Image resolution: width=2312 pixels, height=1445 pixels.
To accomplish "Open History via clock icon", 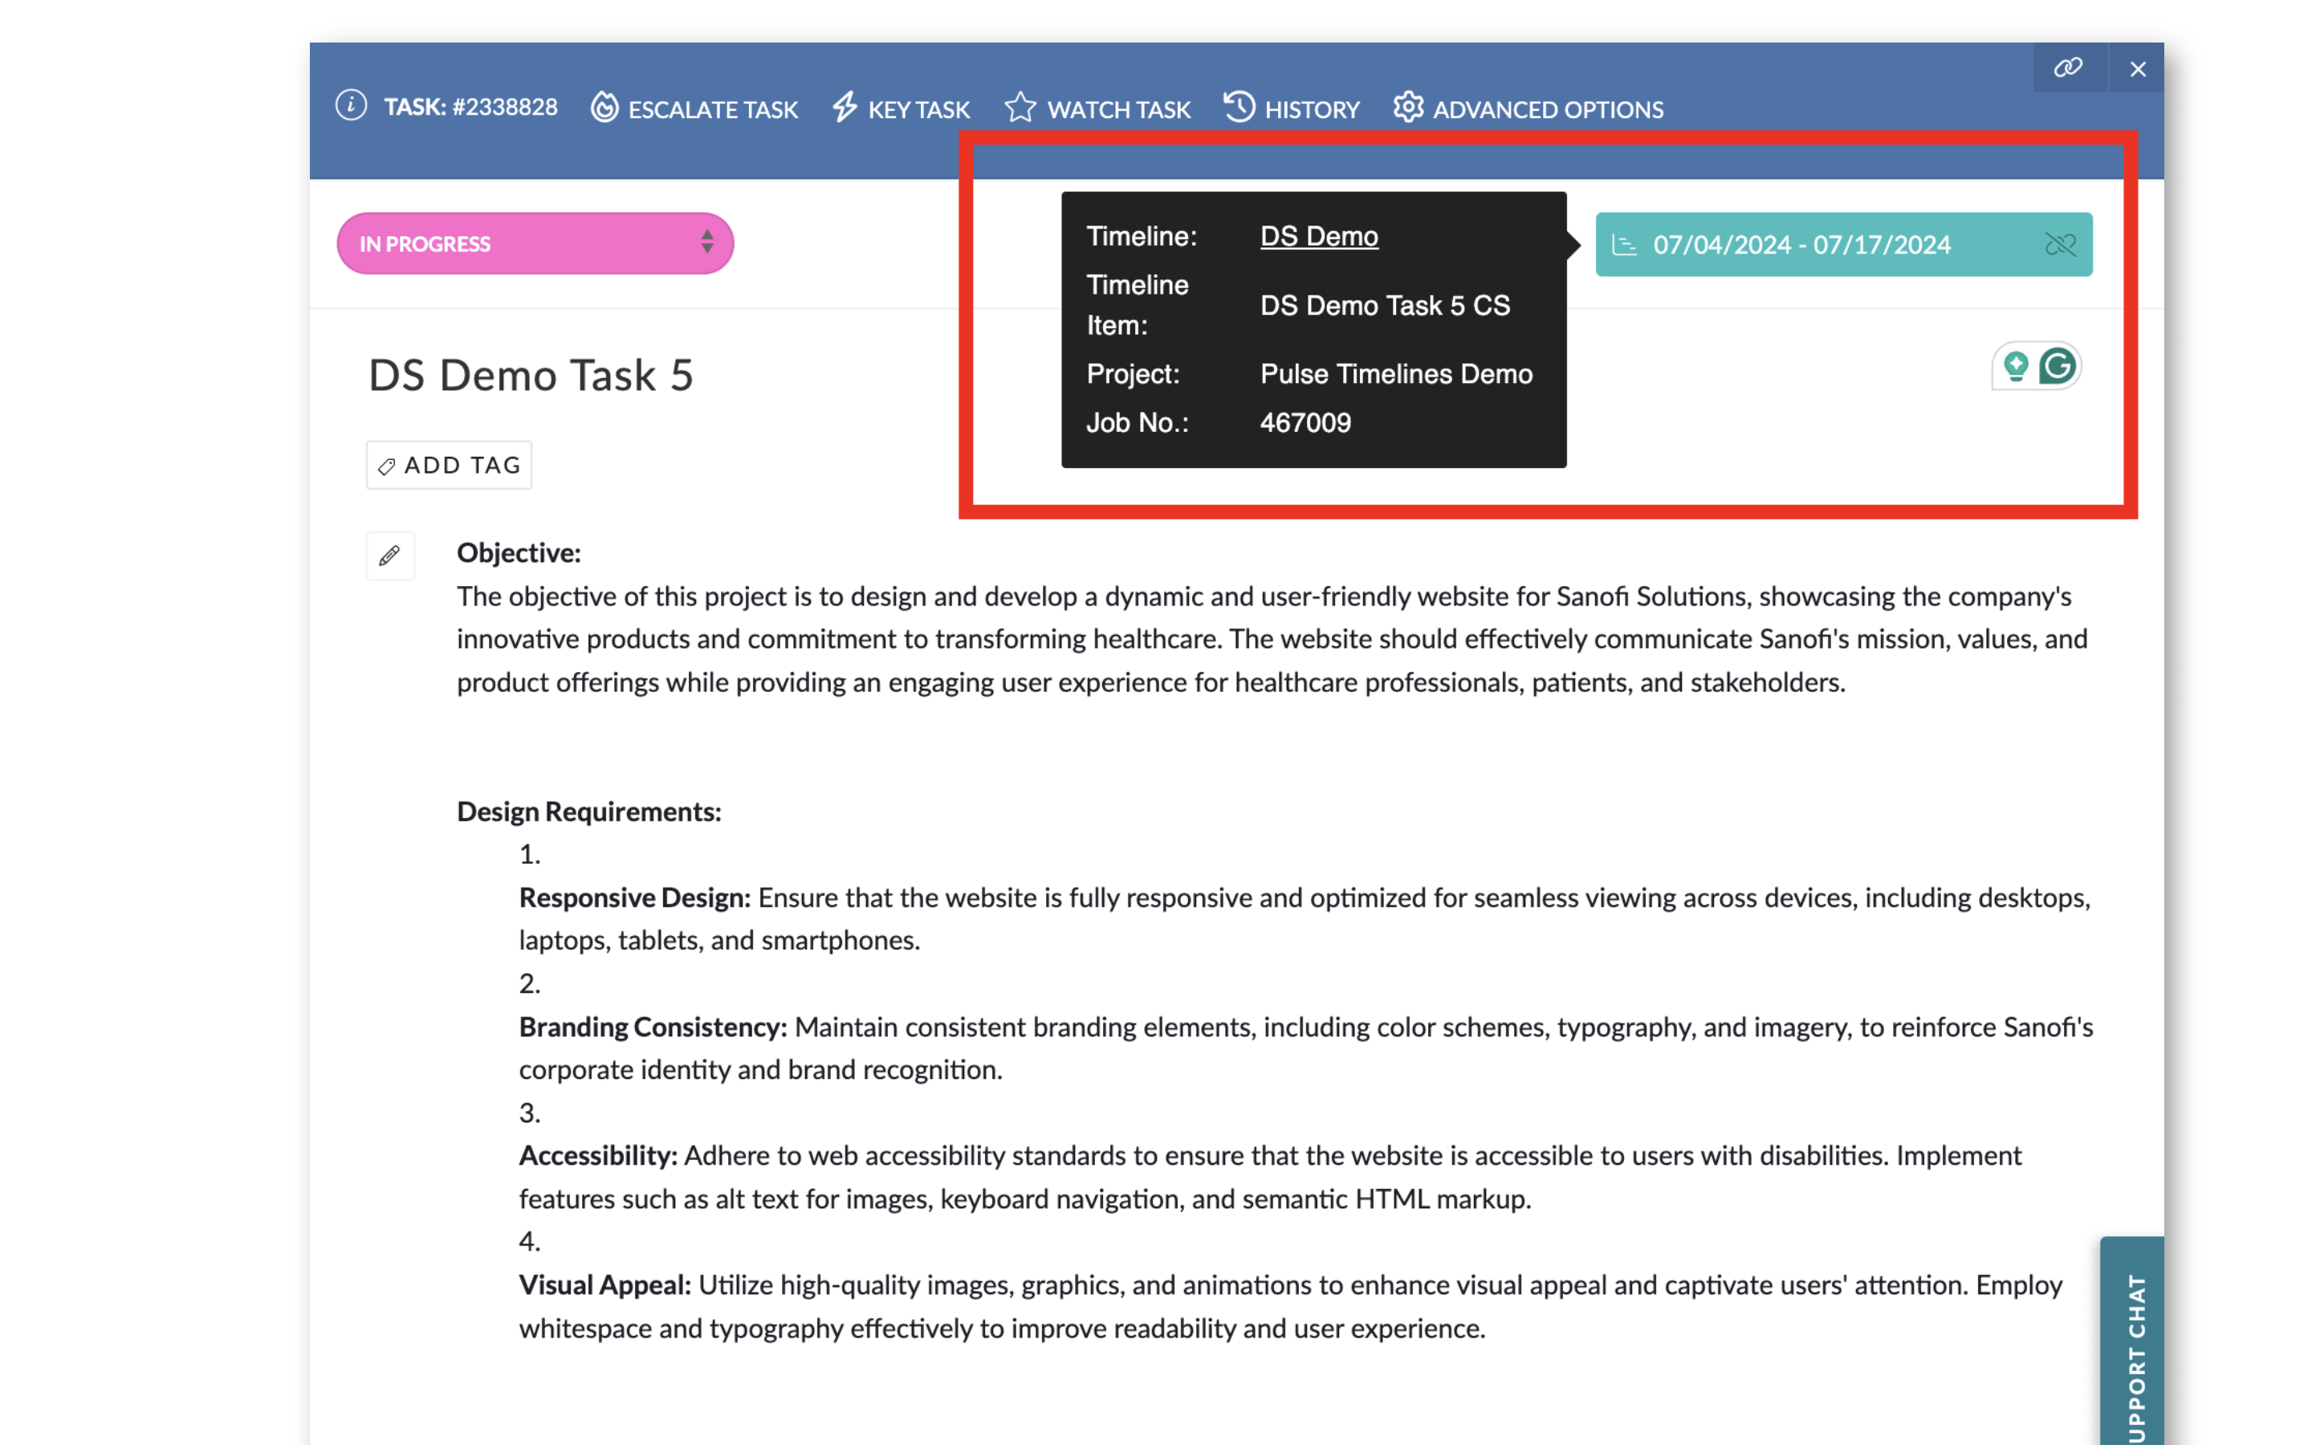I will (x=1239, y=107).
